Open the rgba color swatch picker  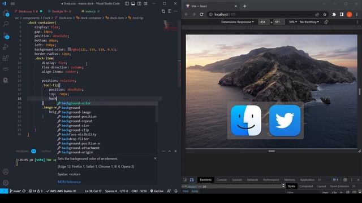[x=69, y=49]
